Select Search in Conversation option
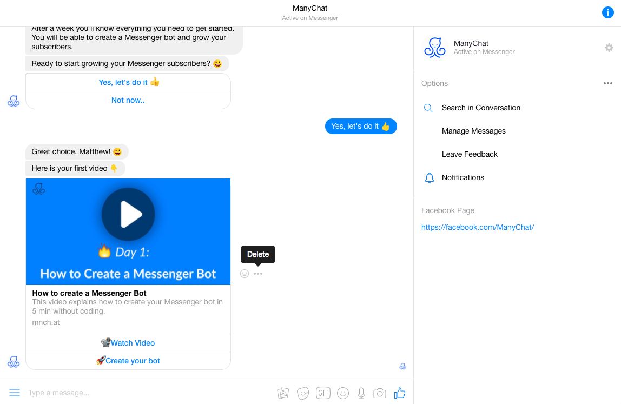The image size is (621, 404). pos(481,108)
